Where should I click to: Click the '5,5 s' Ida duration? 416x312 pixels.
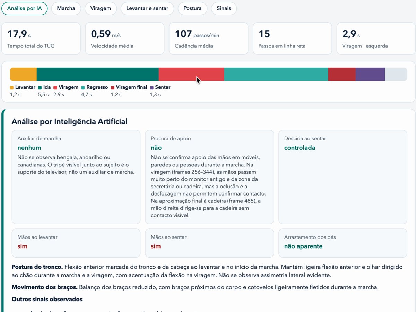pos(43,95)
